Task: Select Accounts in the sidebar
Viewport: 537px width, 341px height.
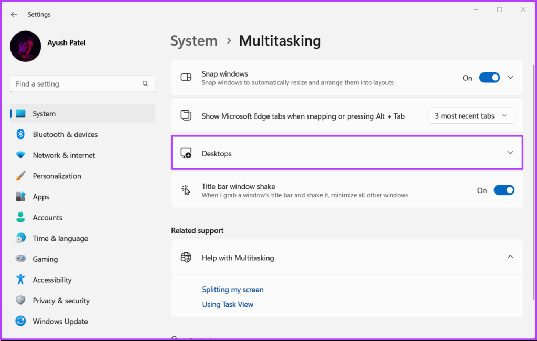Action: tap(48, 217)
